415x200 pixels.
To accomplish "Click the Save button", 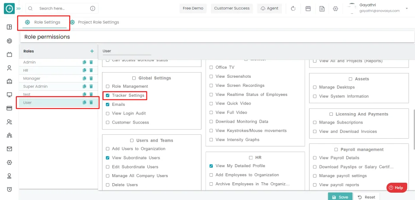I will coord(340,197).
